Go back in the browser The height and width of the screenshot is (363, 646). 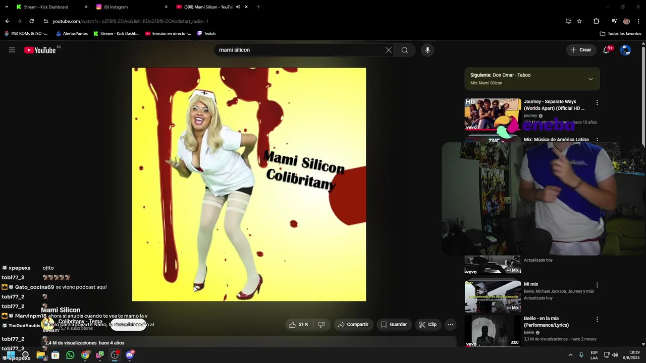(7, 21)
